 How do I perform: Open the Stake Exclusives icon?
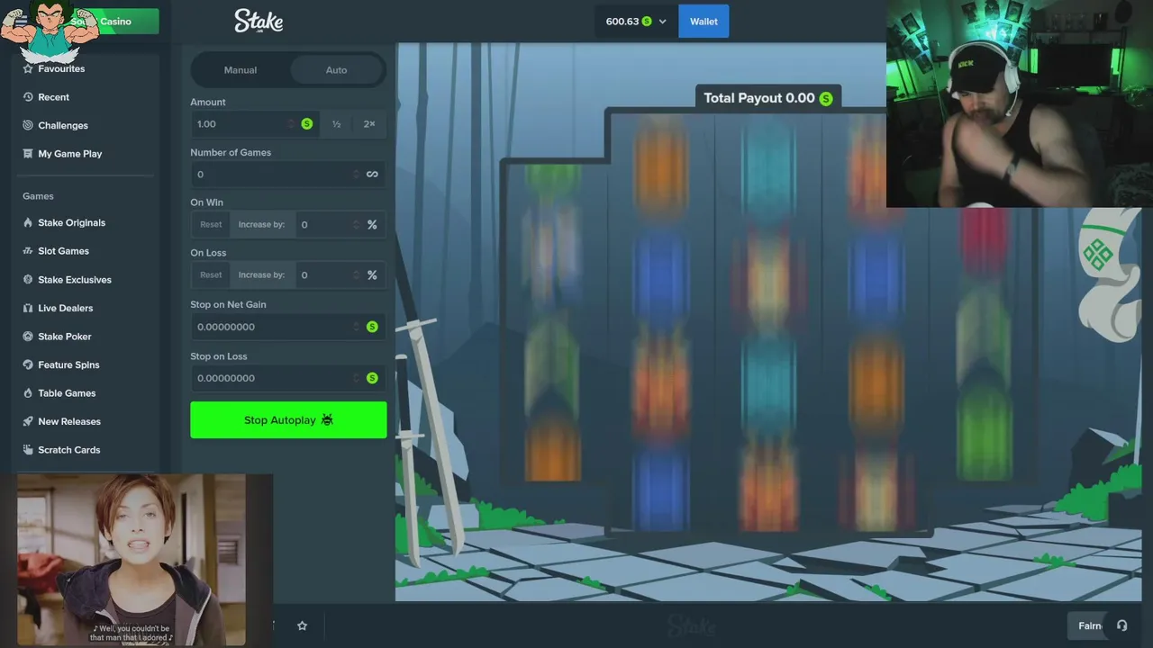(x=29, y=280)
